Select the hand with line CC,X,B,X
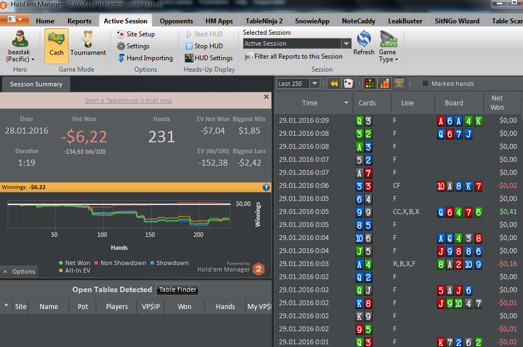The height and width of the screenshot is (347, 523). (398, 212)
